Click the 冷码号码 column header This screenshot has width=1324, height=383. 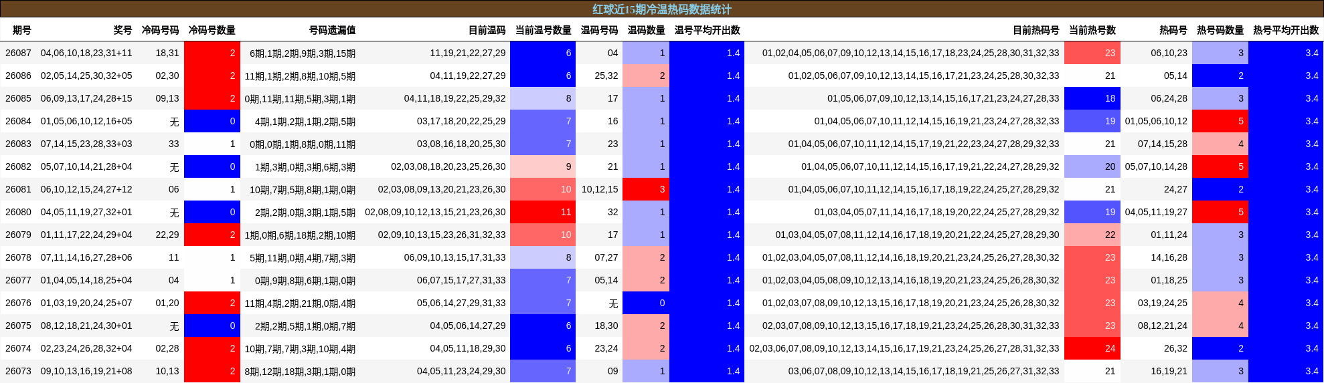pos(160,30)
